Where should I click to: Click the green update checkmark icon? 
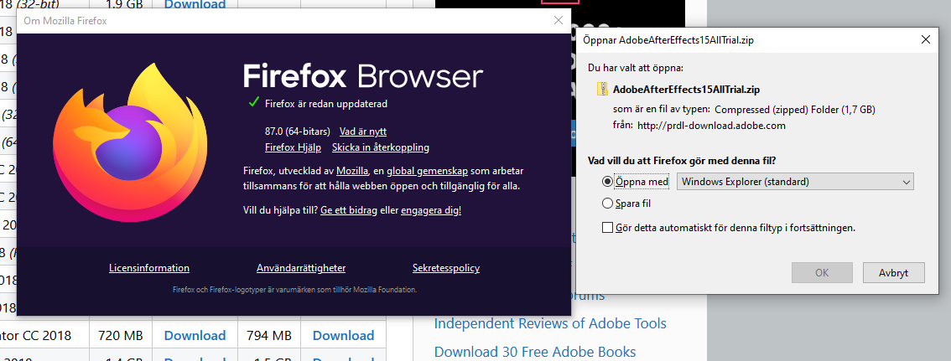pyautogui.click(x=253, y=102)
